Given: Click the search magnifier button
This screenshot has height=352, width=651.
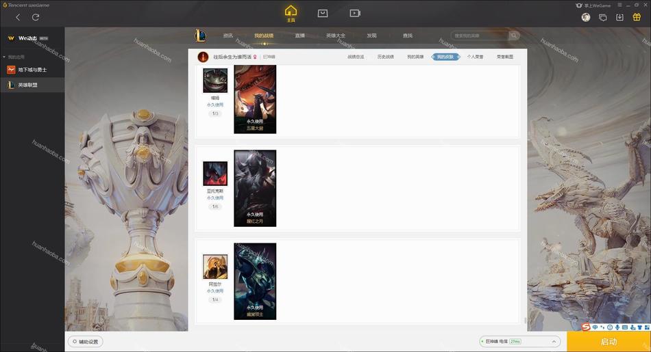Looking at the screenshot, I should point(514,36).
